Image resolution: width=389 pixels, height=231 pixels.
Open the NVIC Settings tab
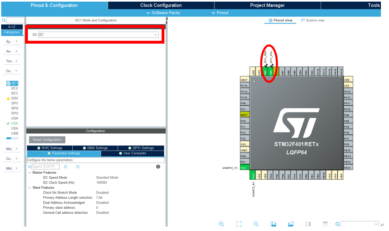click(50, 148)
